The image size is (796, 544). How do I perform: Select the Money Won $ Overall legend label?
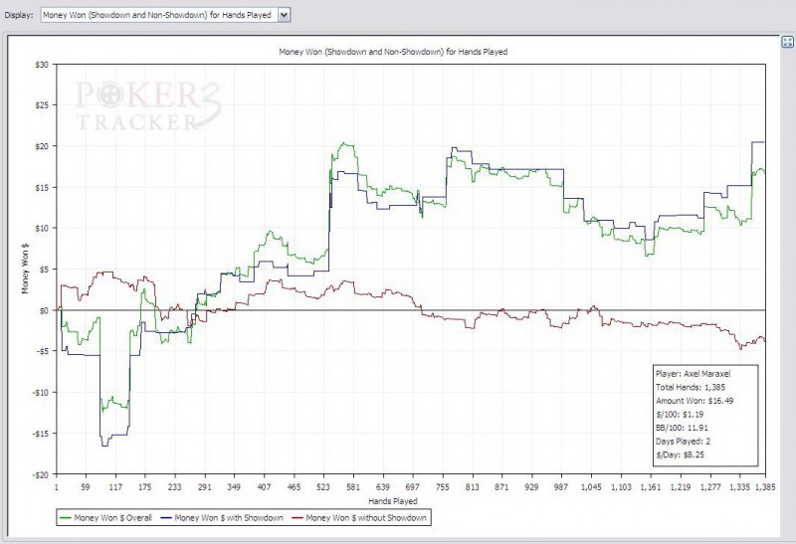(x=112, y=518)
